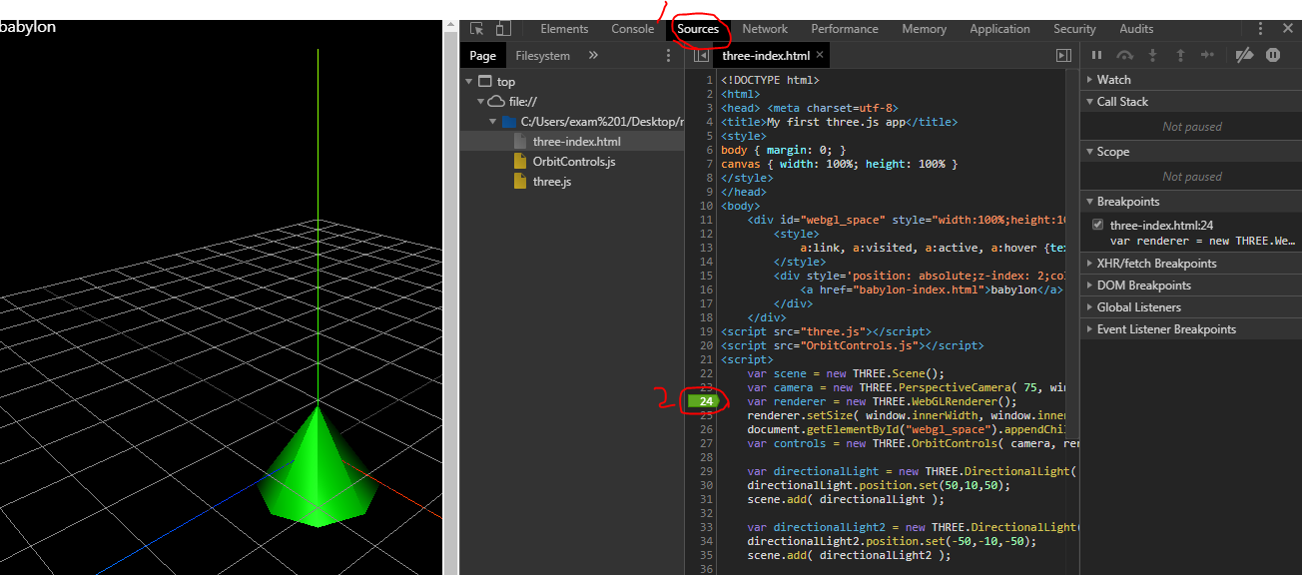Open DevTools customize three-dot menu

[1261, 29]
